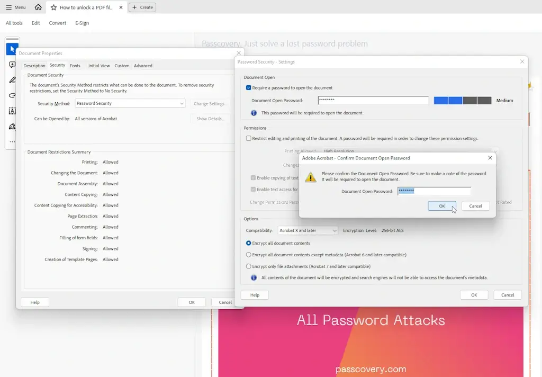Viewport: 542px width, 377px height.
Task: Click 'Medium' strength label
Action: 504,100
